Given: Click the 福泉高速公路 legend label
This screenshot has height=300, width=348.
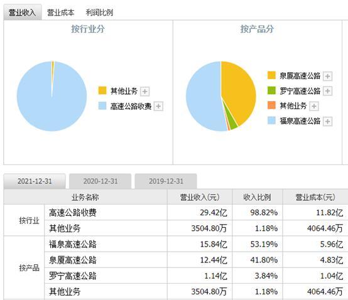Looking at the screenshot, I should (x=300, y=121).
